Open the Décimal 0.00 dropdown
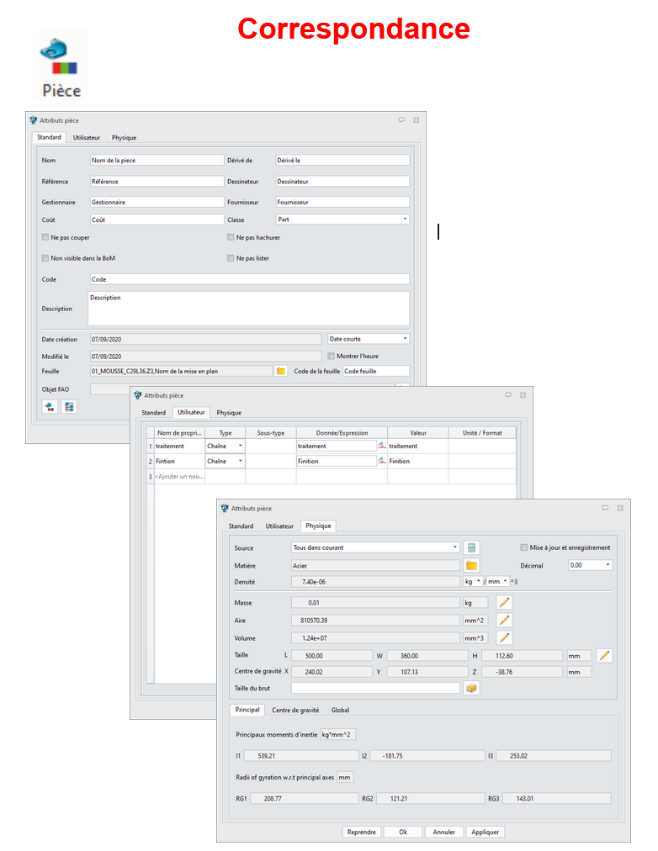Screen dimensions: 658x851 coord(590,565)
